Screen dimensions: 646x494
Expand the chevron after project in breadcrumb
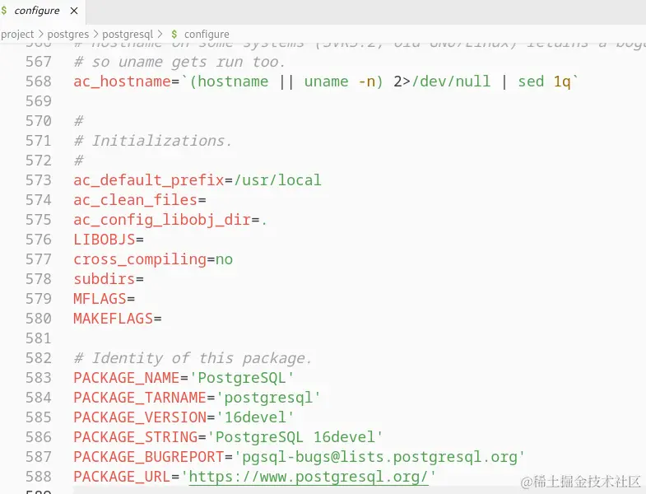pos(41,34)
